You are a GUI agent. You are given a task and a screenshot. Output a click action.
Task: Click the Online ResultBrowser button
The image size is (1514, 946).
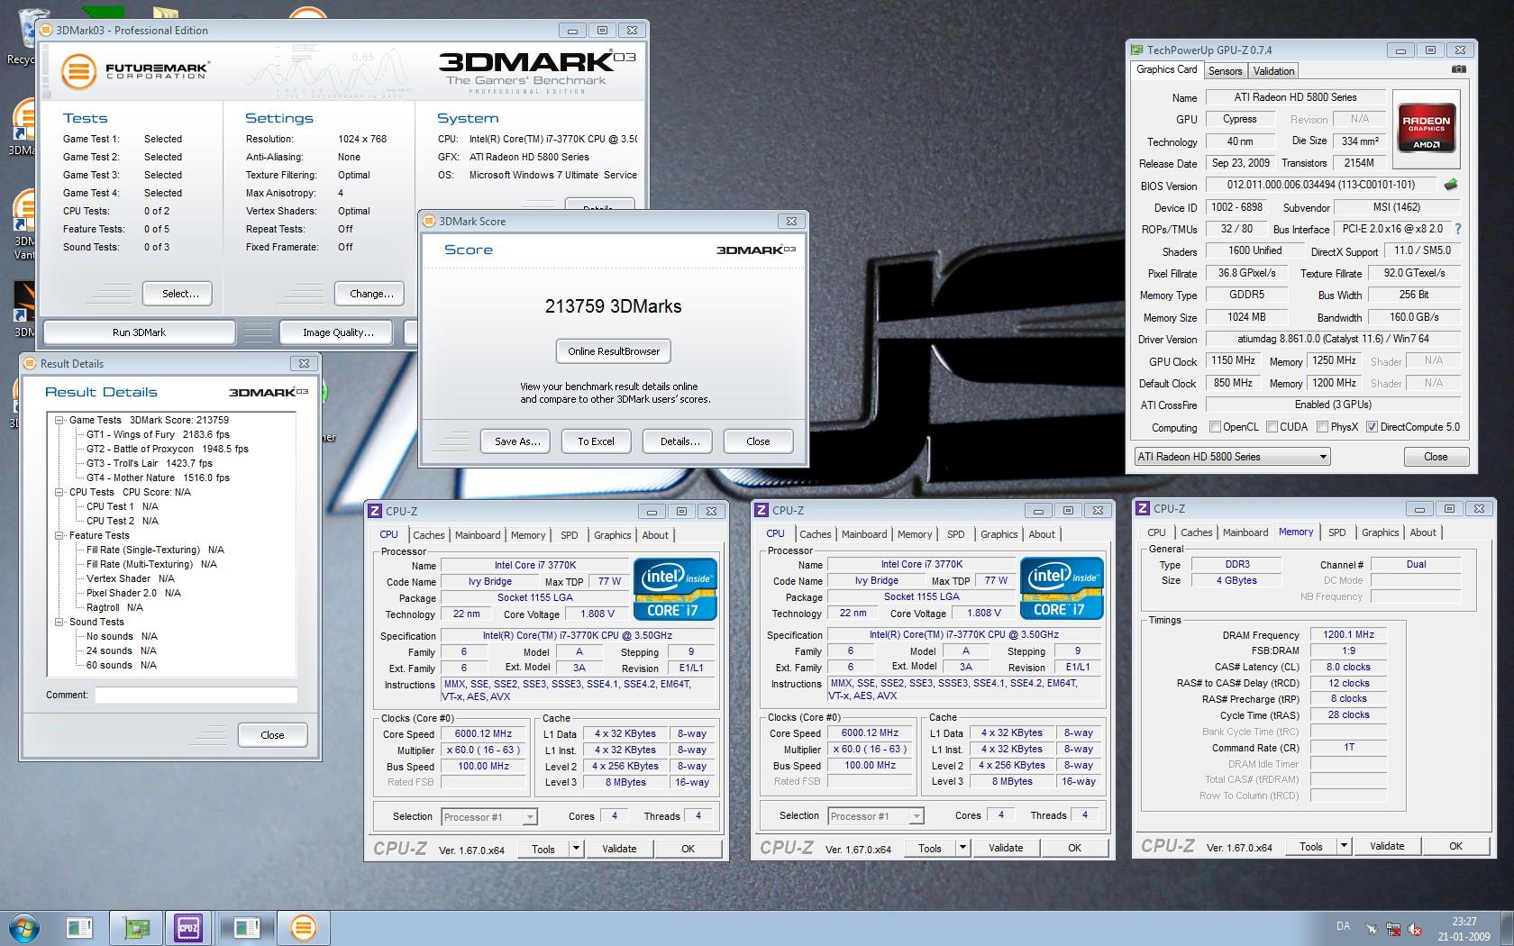tap(614, 351)
